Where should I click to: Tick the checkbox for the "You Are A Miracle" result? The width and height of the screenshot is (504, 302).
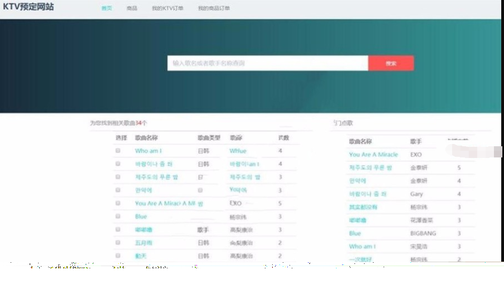tap(118, 203)
